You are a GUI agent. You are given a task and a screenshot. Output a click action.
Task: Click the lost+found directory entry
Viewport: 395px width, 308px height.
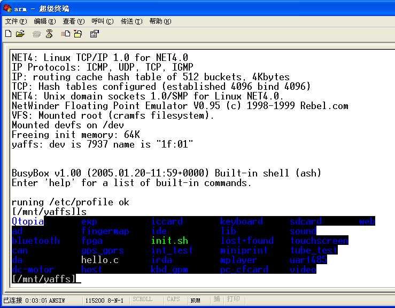pos(247,241)
